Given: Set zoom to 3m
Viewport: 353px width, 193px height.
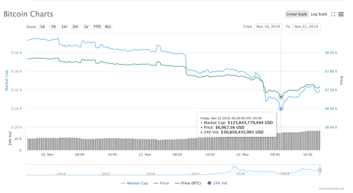Looking at the screenshot, I should (75, 27).
